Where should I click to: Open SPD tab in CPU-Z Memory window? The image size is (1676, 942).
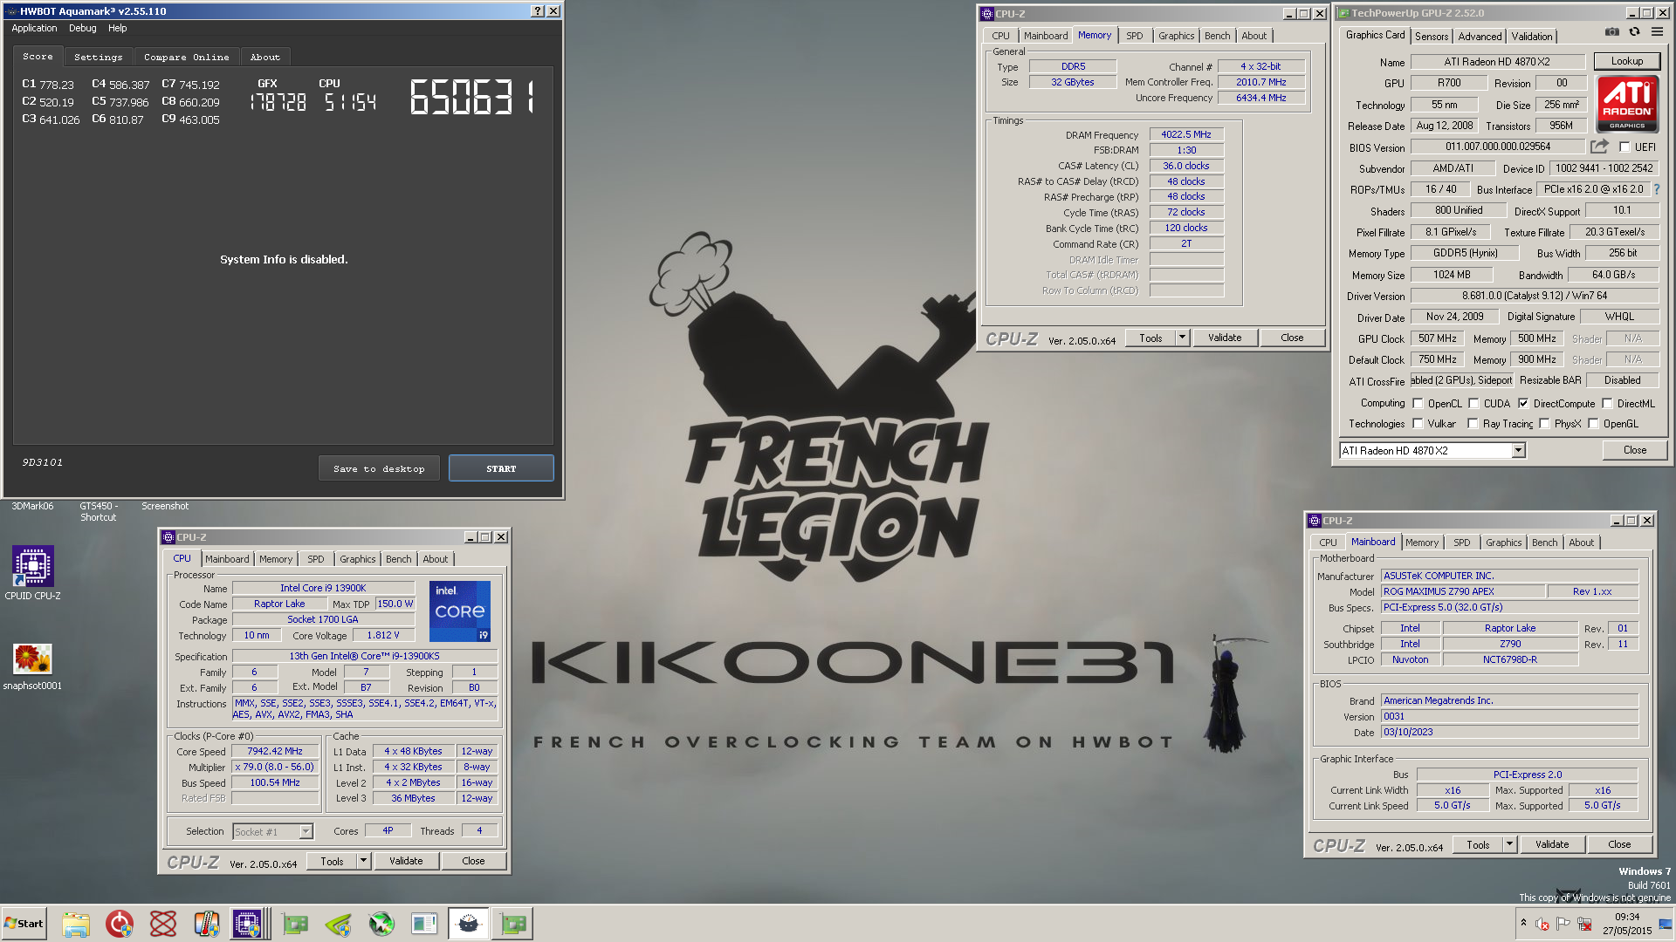click(1135, 36)
